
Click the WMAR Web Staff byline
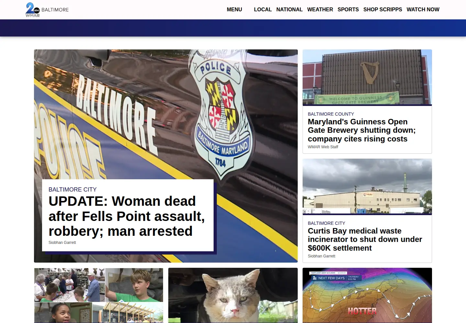pyautogui.click(x=323, y=147)
